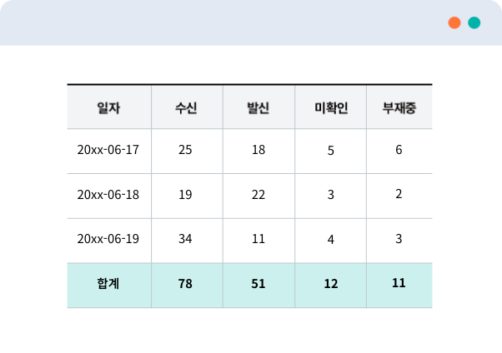This screenshot has width=502, height=353.
Task: Select the 미확인 value 5 cell
Action: (x=331, y=151)
